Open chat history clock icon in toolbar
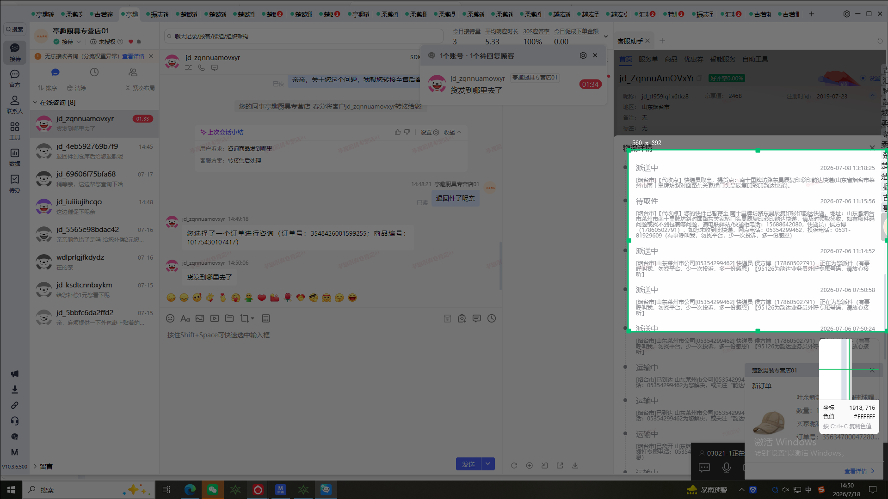 click(492, 318)
